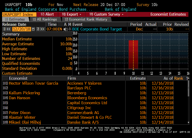Image resolution: width=192 pixels, height=138 pixels.
Task: Open the calendar date picker icon
Action: [33, 29]
